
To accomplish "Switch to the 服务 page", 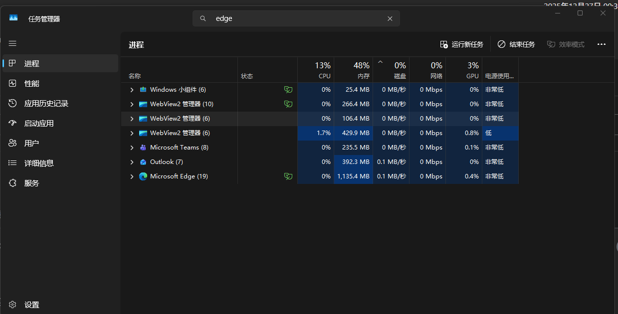I will 60,183.
